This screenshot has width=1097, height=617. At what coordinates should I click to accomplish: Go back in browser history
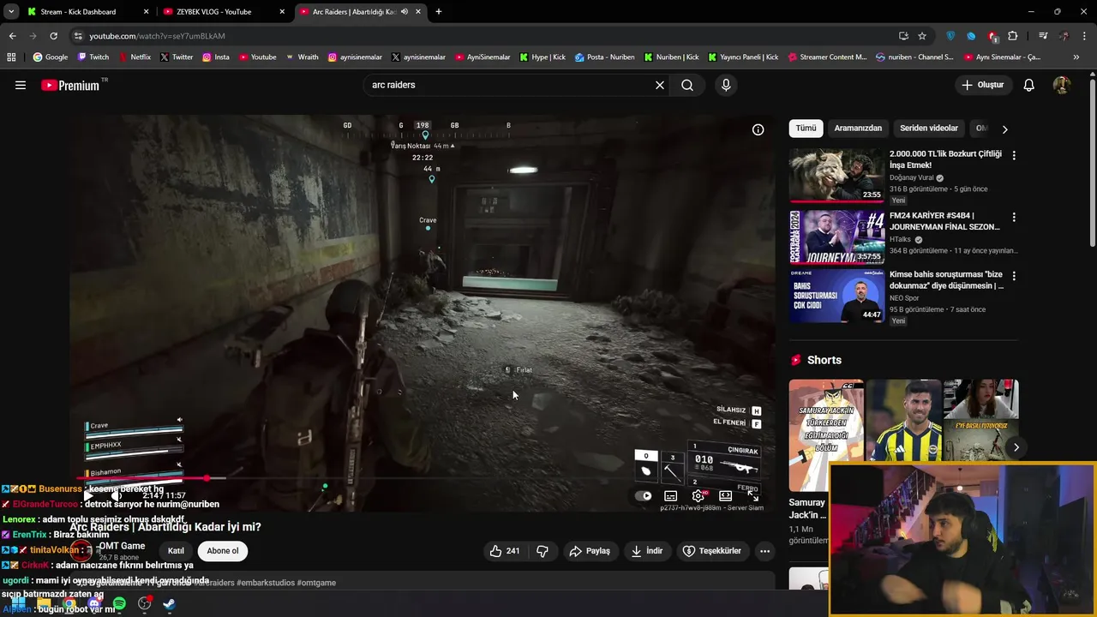coord(12,36)
